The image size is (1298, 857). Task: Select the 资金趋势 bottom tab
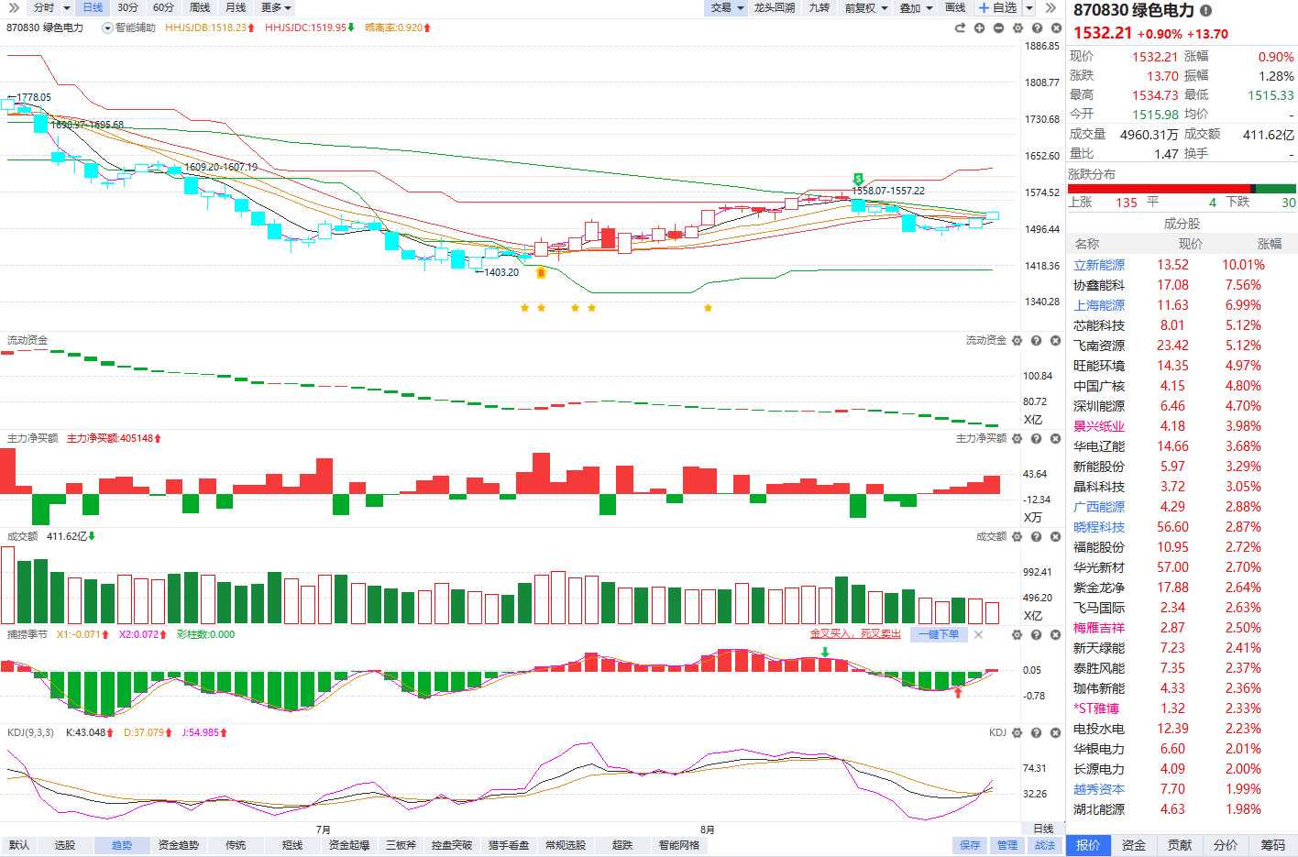click(x=178, y=845)
